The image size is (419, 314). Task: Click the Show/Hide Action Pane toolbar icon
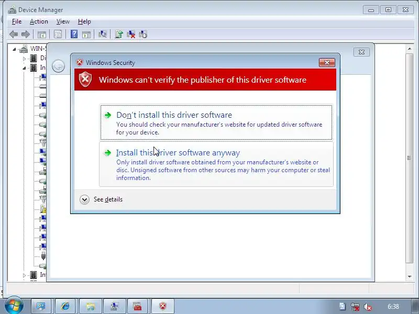point(86,35)
